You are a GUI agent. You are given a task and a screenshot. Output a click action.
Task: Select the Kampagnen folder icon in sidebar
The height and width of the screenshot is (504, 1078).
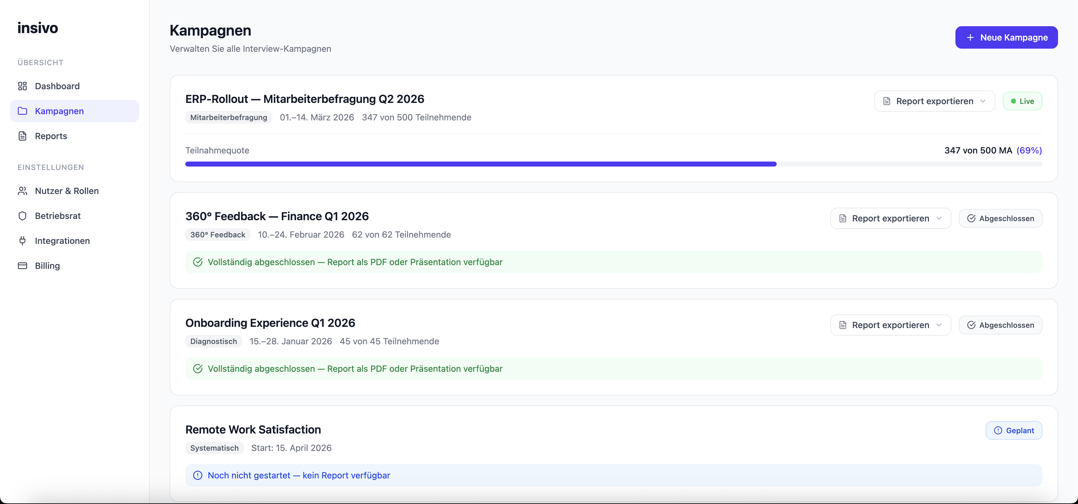(23, 111)
